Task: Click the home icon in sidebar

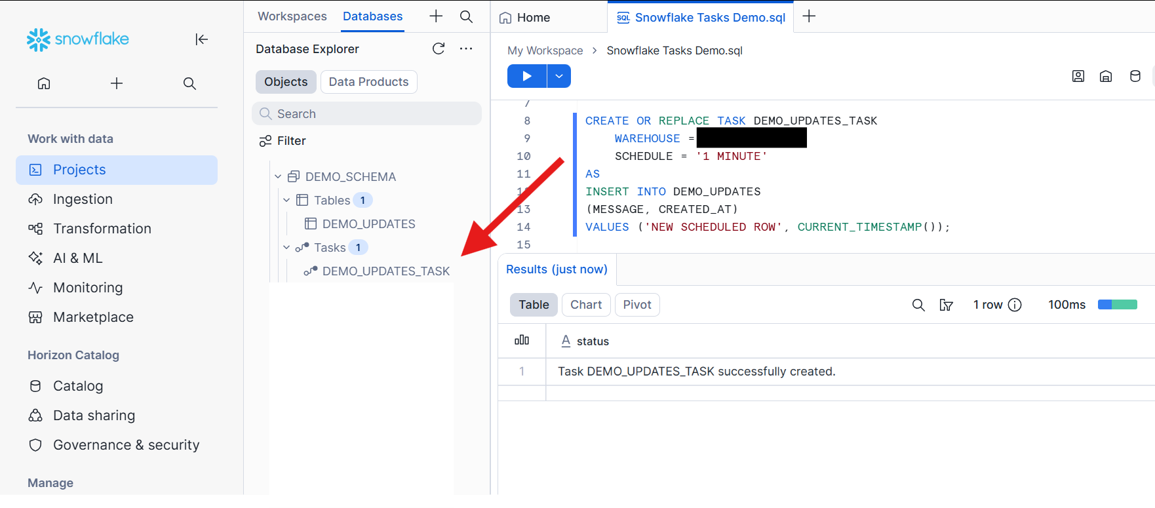Action: pos(44,83)
